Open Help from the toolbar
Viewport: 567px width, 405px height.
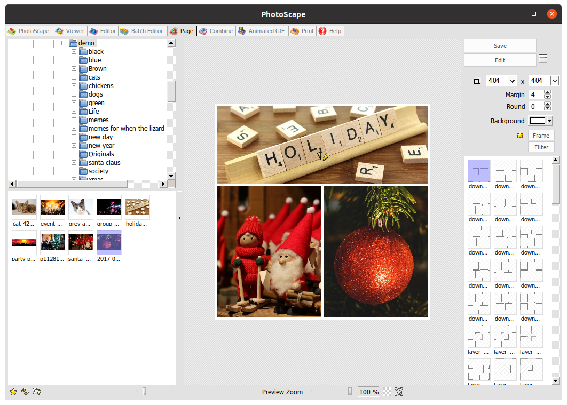tap(330, 31)
